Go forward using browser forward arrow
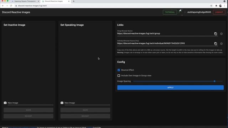228x128 pixels. coord(7,6)
